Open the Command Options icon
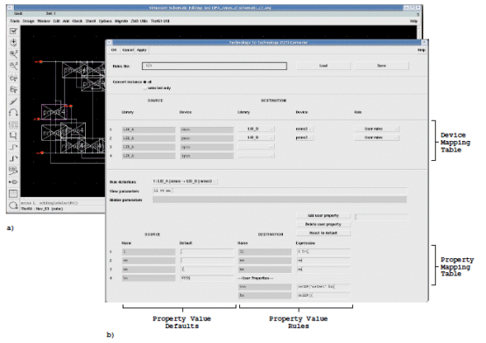 (13, 193)
